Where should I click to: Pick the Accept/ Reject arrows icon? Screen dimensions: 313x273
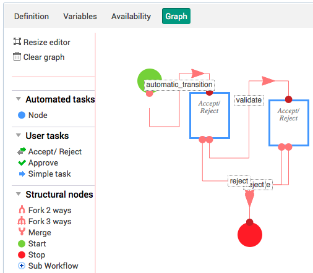[22, 151]
